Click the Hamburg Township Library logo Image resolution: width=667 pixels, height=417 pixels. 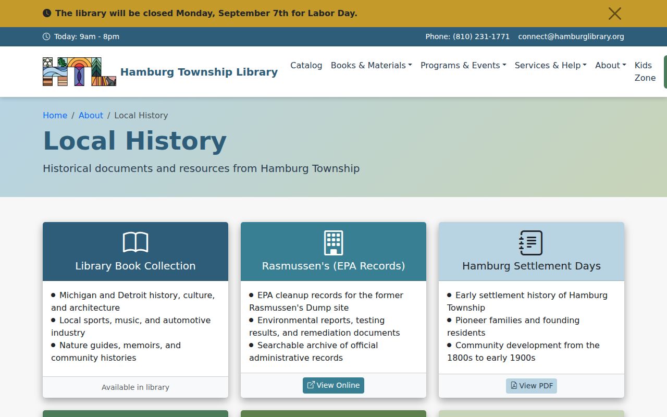click(79, 72)
